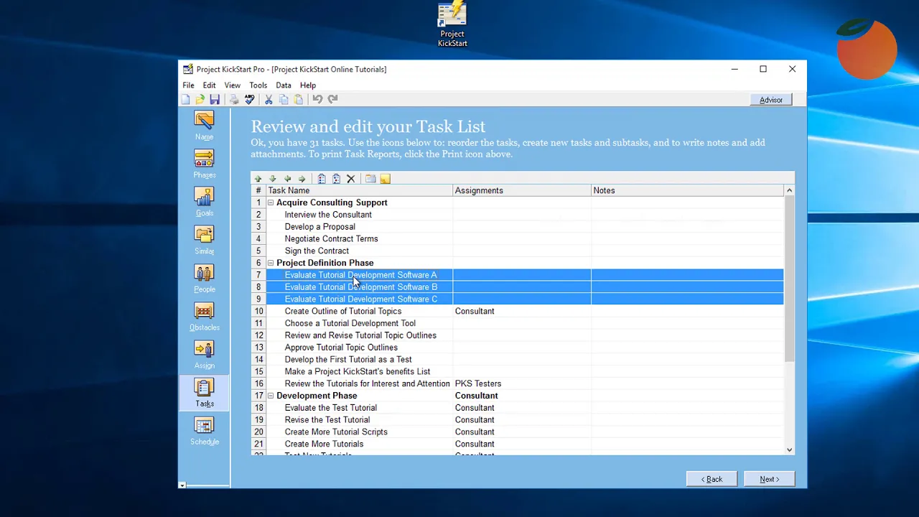The height and width of the screenshot is (517, 919).
Task: Select task Create More Tutorial Scripts
Action: [x=336, y=432]
